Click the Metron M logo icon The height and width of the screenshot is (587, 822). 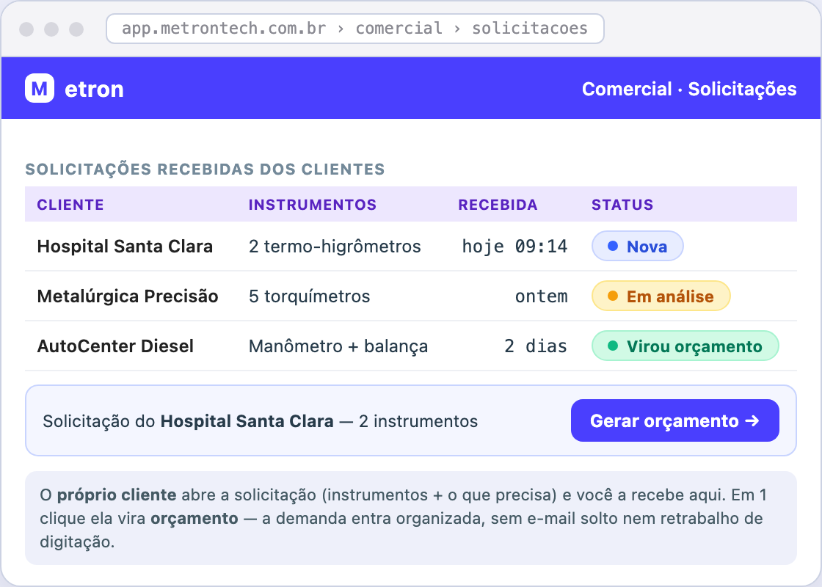[x=40, y=88]
